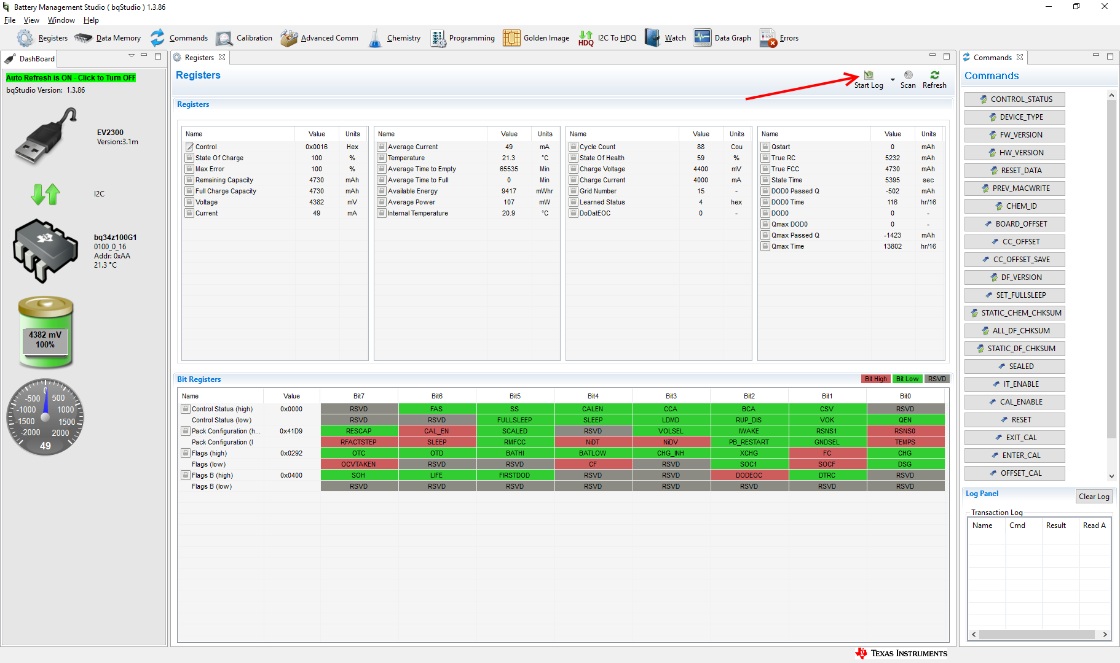This screenshot has height=663, width=1120.
Task: Click the OCVTAKEN bit cell
Action: click(359, 464)
